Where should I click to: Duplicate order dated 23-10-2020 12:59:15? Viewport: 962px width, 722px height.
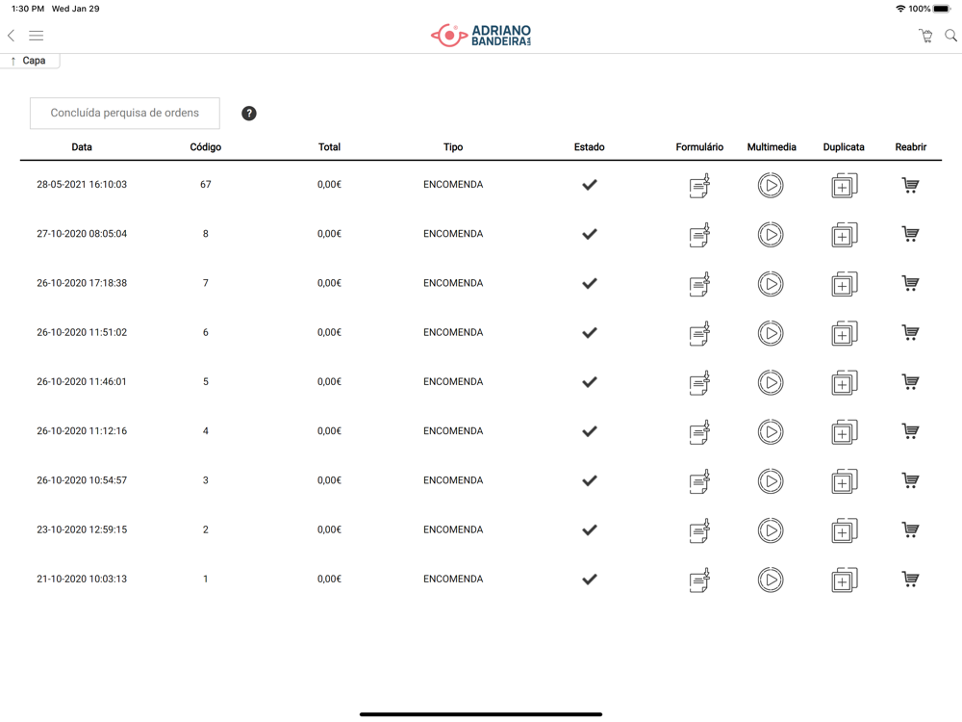(845, 530)
